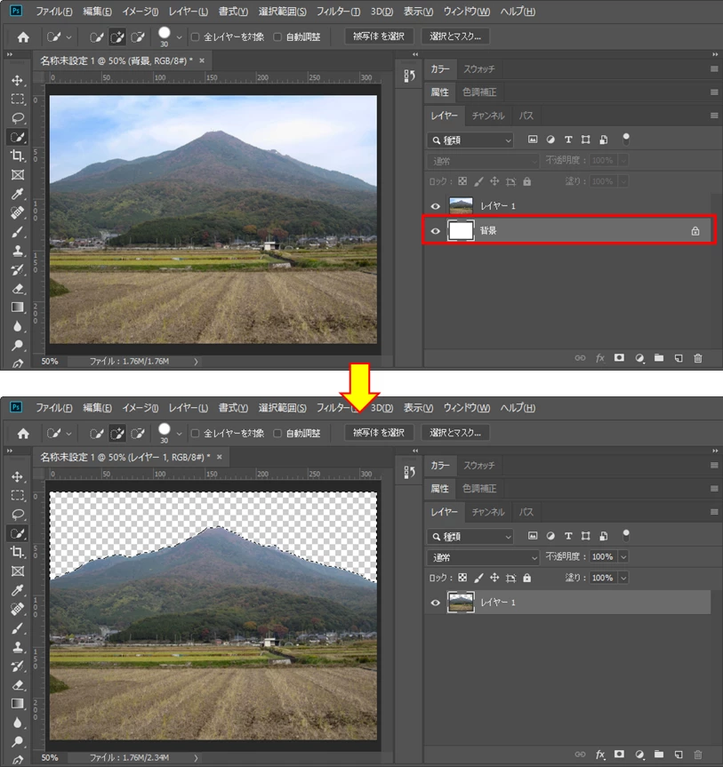Hide レイヤー 1 via eye icon in top window
This screenshot has width=723, height=767.
tap(435, 206)
